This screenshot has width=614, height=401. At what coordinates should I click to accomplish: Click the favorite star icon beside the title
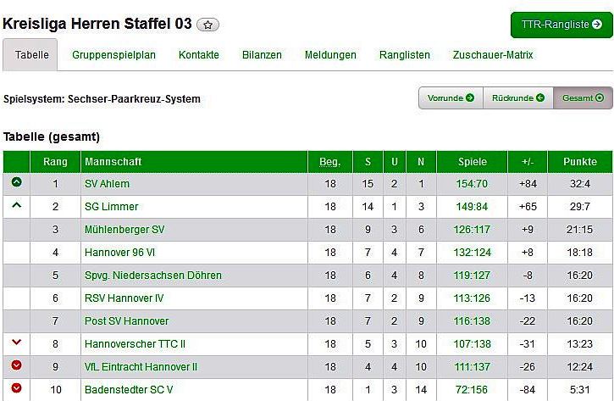coord(207,25)
